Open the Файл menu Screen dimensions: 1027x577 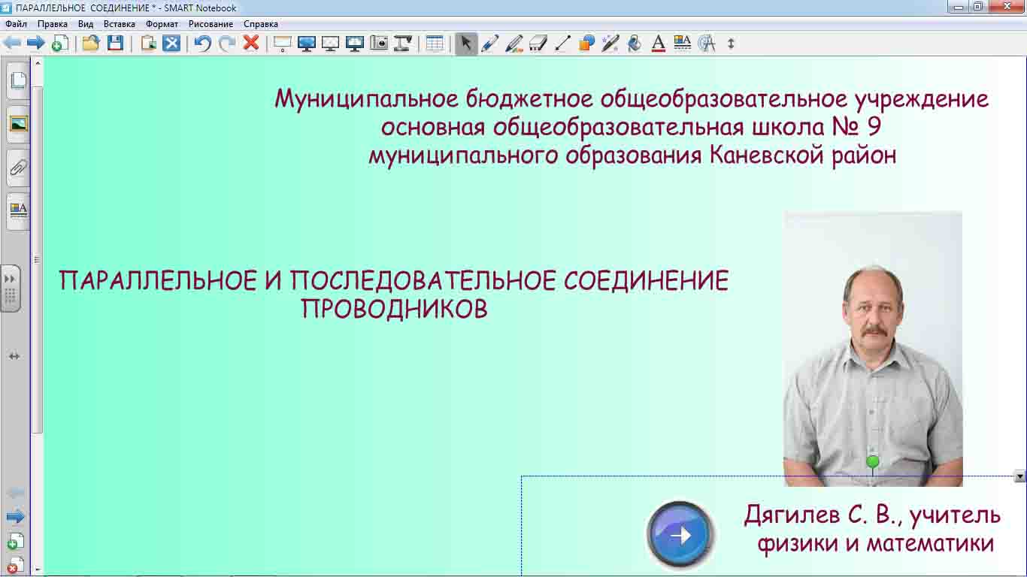(x=16, y=24)
